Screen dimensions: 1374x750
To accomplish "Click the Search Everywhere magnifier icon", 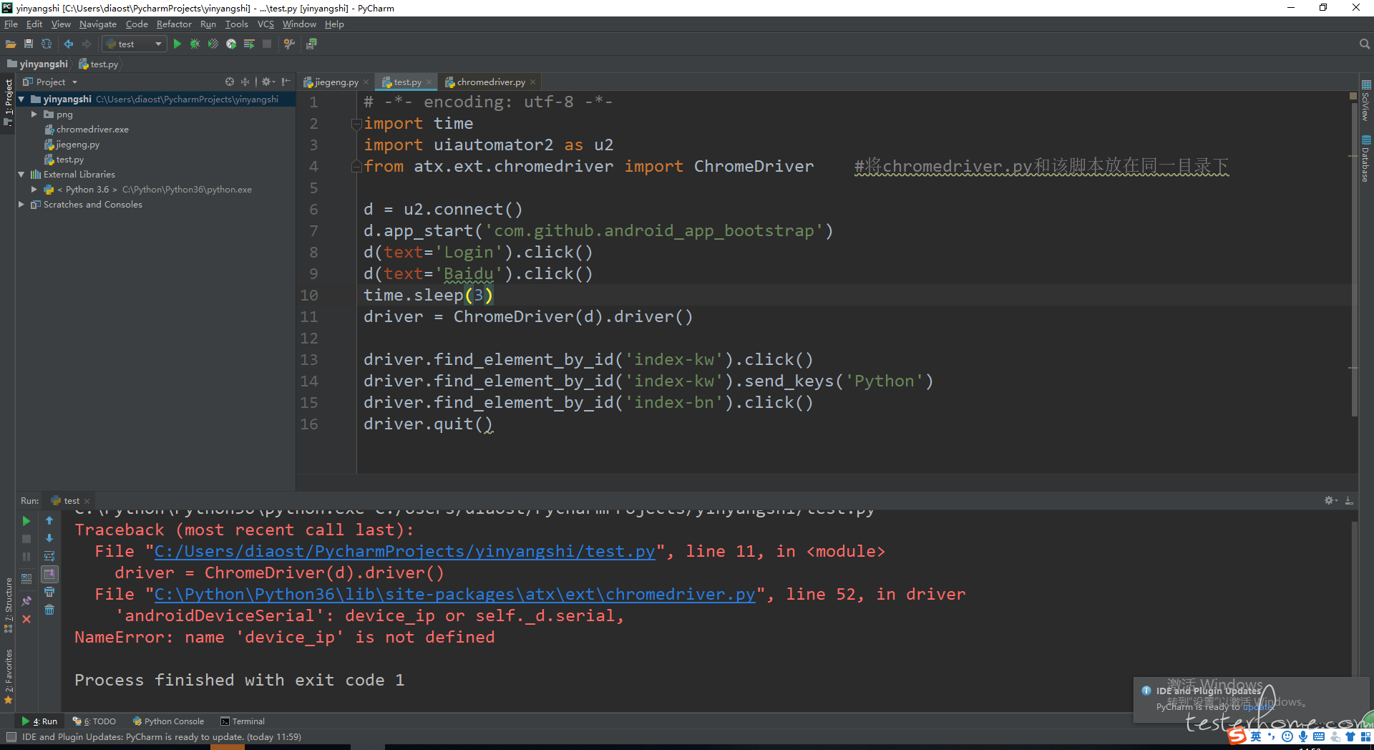I will click(1364, 44).
